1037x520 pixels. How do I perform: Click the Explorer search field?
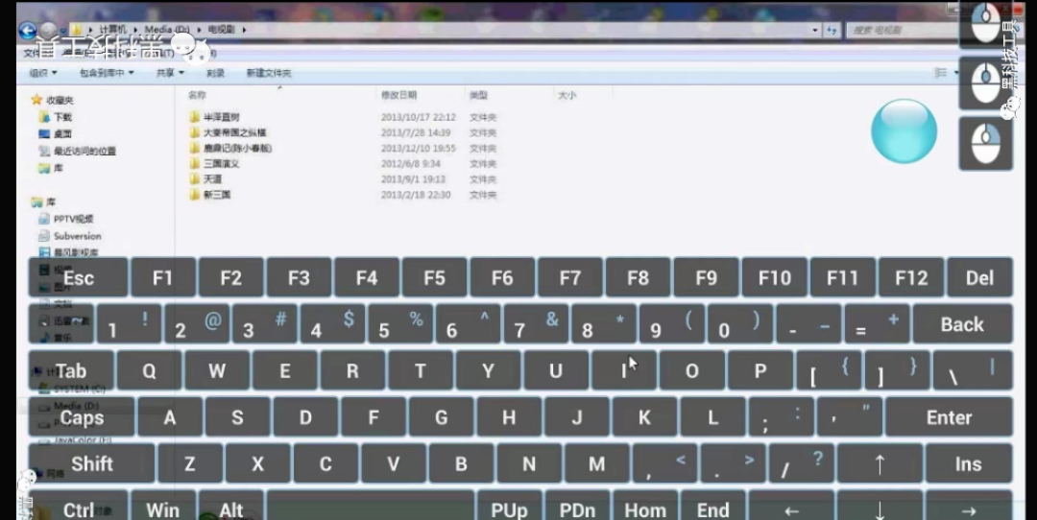tap(901, 30)
